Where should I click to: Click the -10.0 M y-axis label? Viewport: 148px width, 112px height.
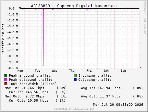coord(12,68)
